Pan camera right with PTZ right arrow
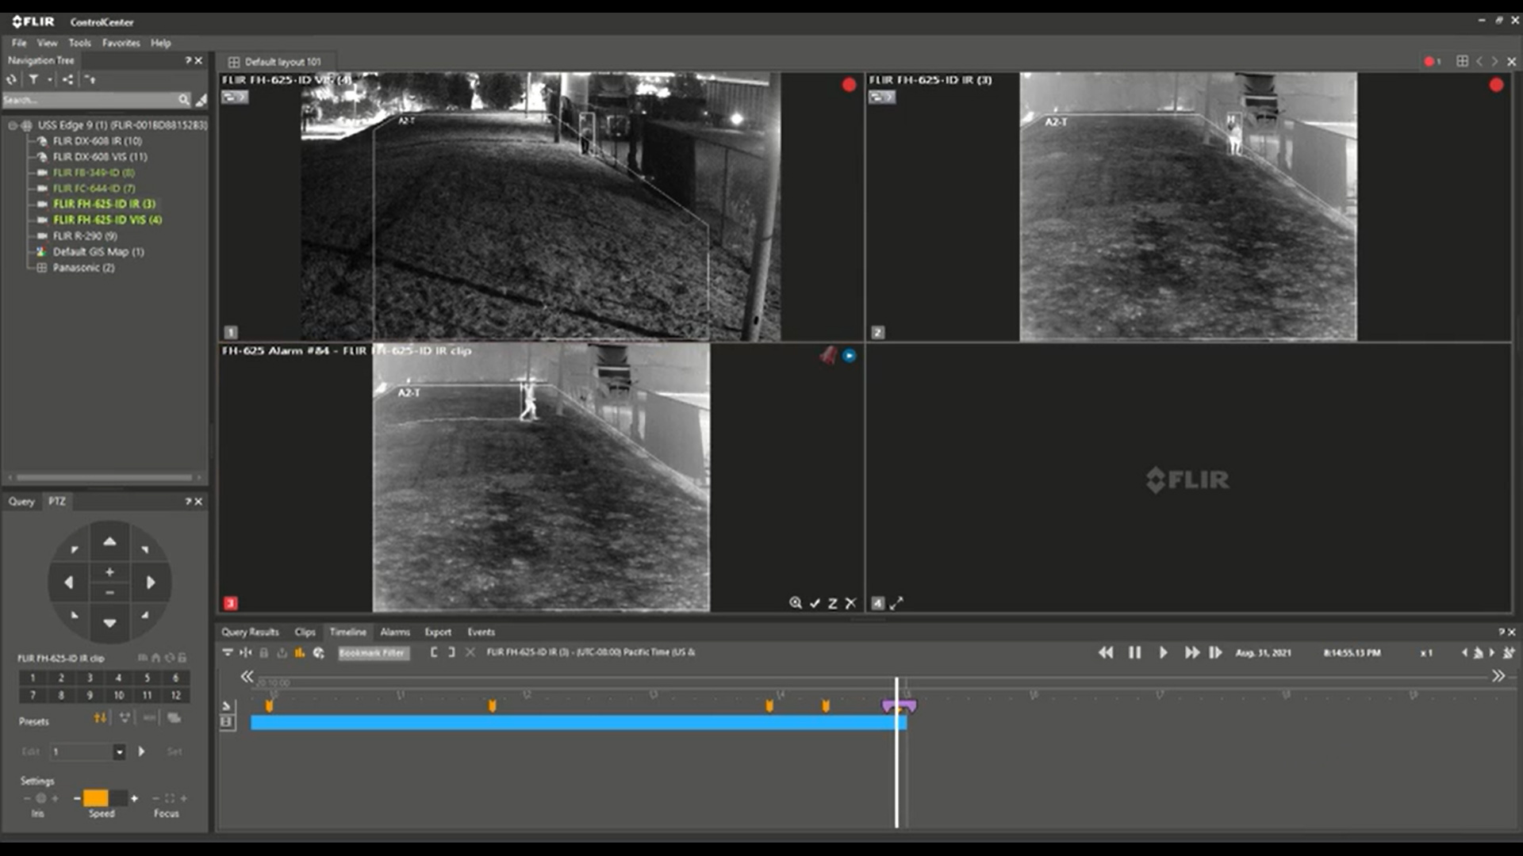Image resolution: width=1523 pixels, height=856 pixels. click(x=151, y=583)
